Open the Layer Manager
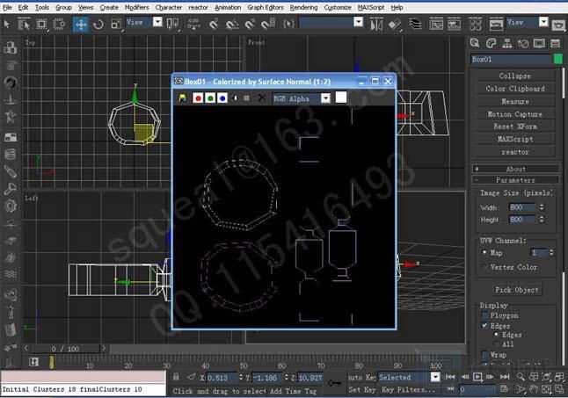This screenshot has height=398, width=568. click(416, 25)
